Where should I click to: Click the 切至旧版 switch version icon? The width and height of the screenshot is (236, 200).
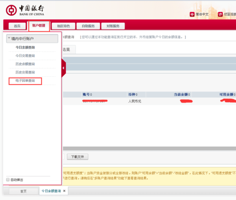[x=220, y=15]
